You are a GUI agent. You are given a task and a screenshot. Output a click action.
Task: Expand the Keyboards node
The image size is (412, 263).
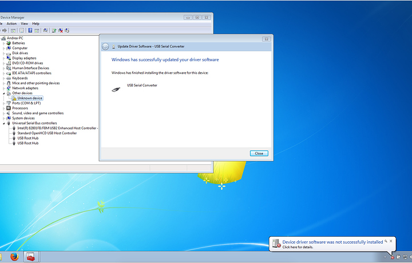tap(3, 78)
